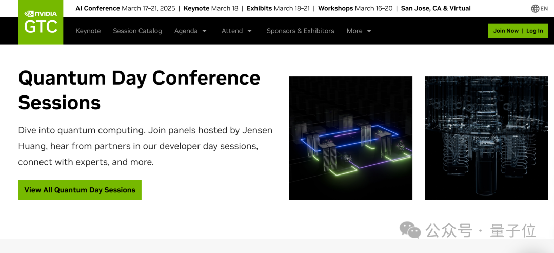Open the quantum computer chandelier thumbnail image
The height and width of the screenshot is (253, 554).
click(x=486, y=138)
